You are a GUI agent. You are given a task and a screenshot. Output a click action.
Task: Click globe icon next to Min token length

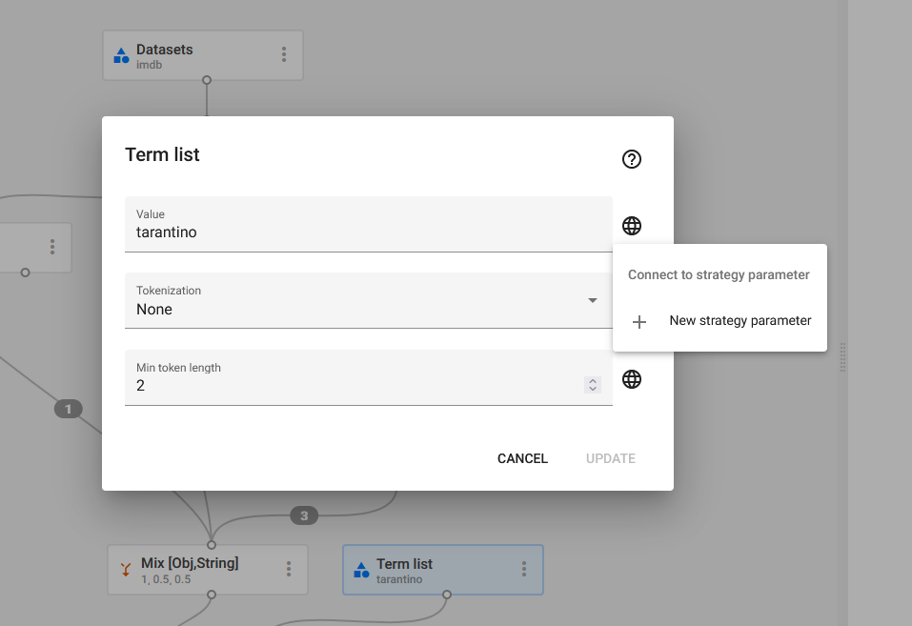(x=632, y=379)
